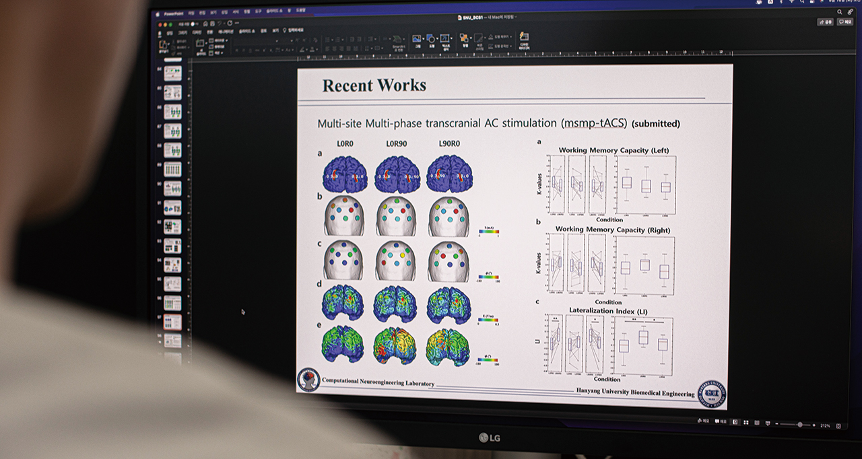Click the msmp-tACS subtitle text line

coord(472,123)
